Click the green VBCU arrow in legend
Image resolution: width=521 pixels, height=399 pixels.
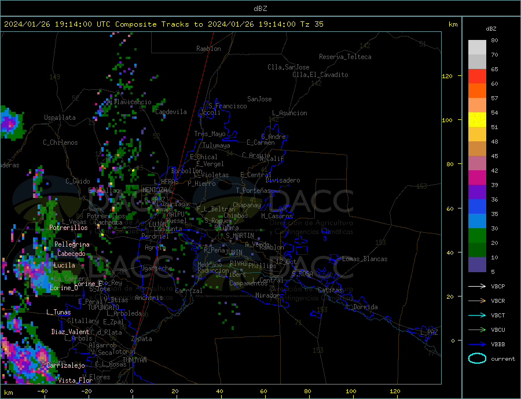(477, 330)
